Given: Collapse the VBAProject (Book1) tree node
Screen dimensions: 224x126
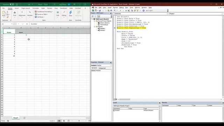Looking at the screenshot, I should coord(92,19).
